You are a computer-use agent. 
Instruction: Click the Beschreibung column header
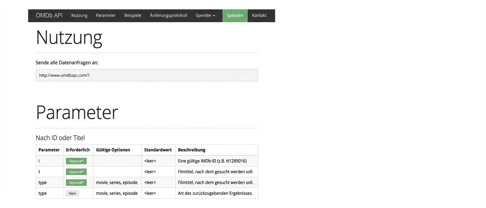click(x=192, y=150)
